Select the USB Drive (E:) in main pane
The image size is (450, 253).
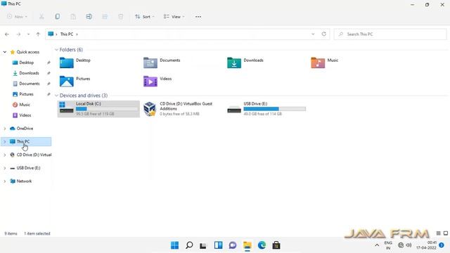266,109
